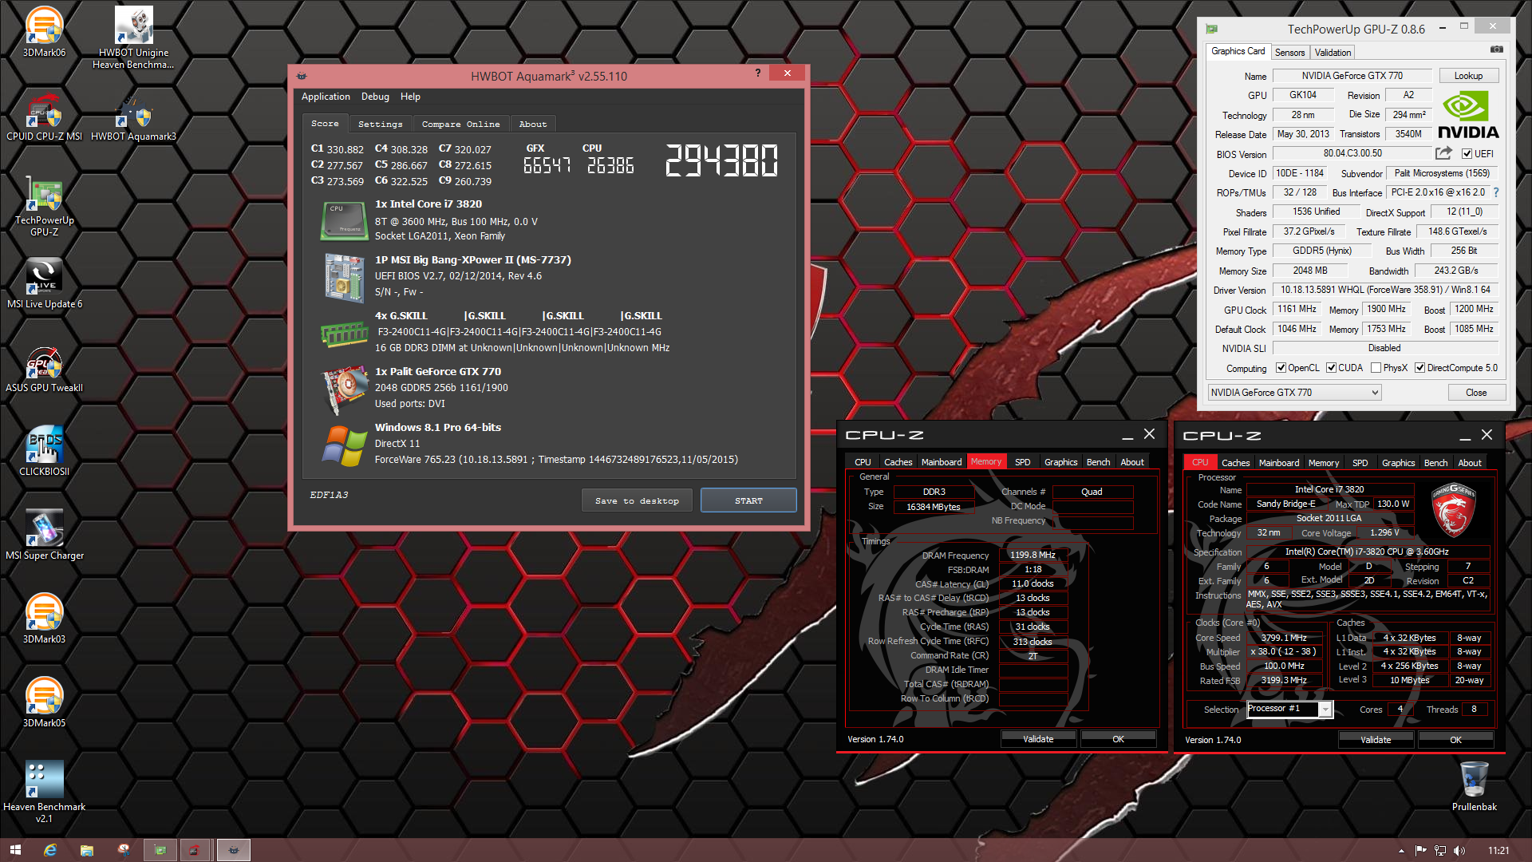This screenshot has height=862, width=1532.
Task: Click GPU-Z Lookup button
Action: (x=1468, y=76)
